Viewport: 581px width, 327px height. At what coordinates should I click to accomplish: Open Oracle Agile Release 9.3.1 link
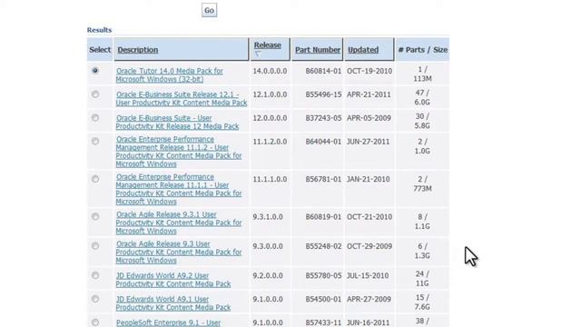[x=179, y=223]
